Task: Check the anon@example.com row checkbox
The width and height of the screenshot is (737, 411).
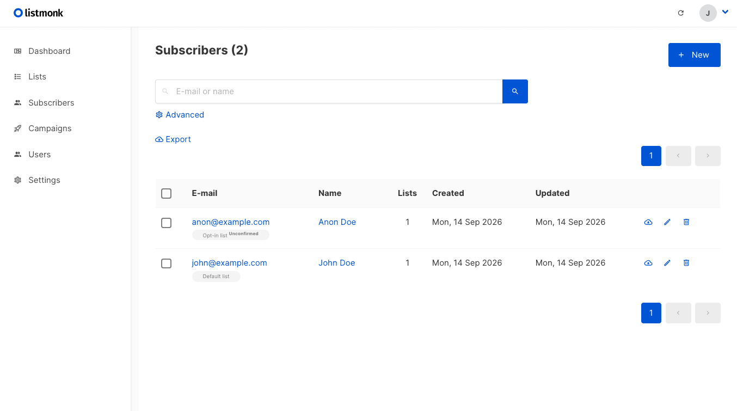Action: point(167,223)
